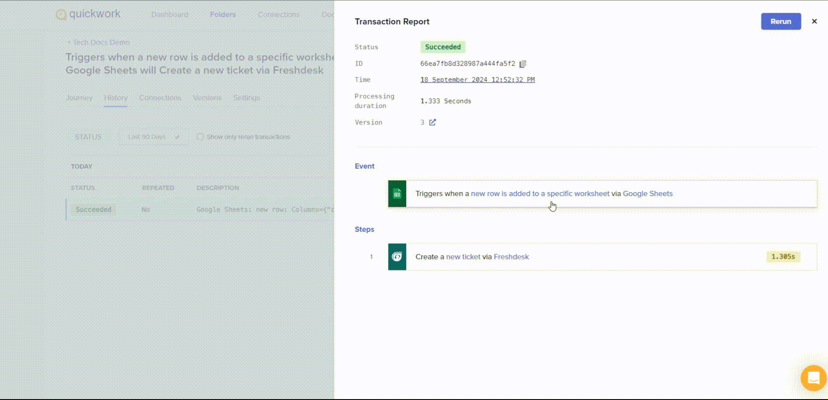The image size is (828, 400).
Task: Copy the transaction ID with the clipboard icon
Action: [x=523, y=64]
